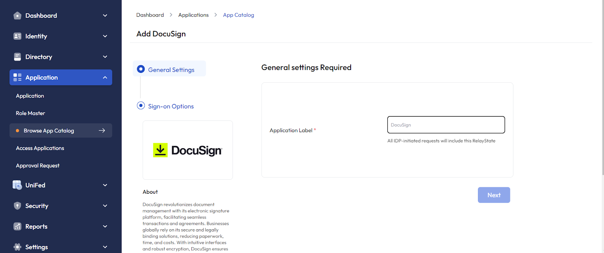Screen dimensions: 604x253
Task: Click the App Catalog breadcrumb link
Action: (238, 15)
